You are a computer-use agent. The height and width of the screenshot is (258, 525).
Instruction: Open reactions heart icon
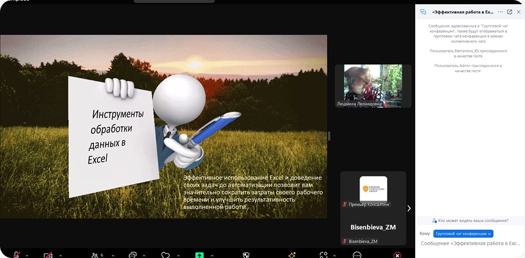165,256
